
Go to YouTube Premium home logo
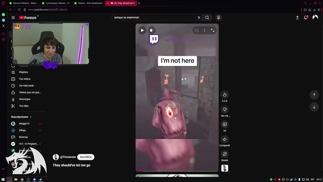coord(28,17)
